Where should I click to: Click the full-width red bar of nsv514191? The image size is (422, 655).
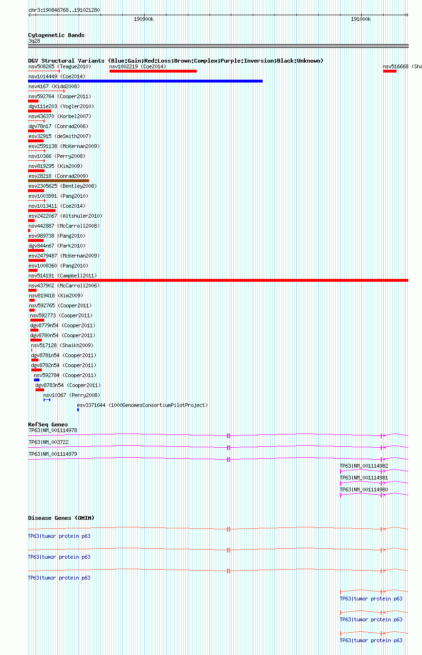[218, 280]
